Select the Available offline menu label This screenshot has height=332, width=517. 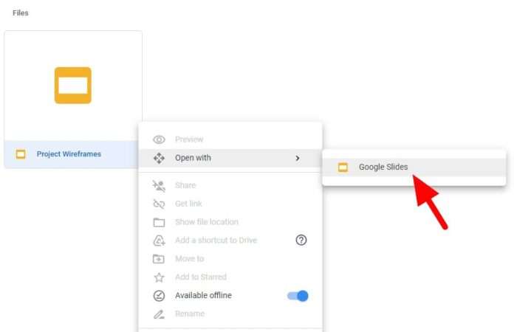coord(203,295)
